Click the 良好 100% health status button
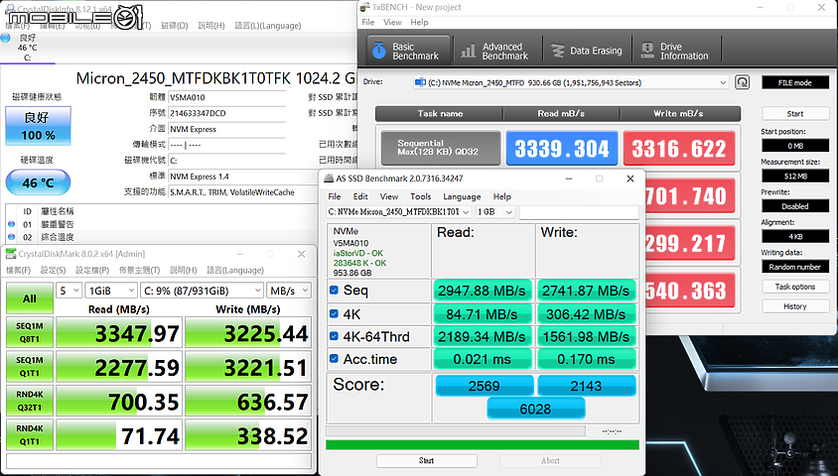The width and height of the screenshot is (838, 476). coord(38,126)
